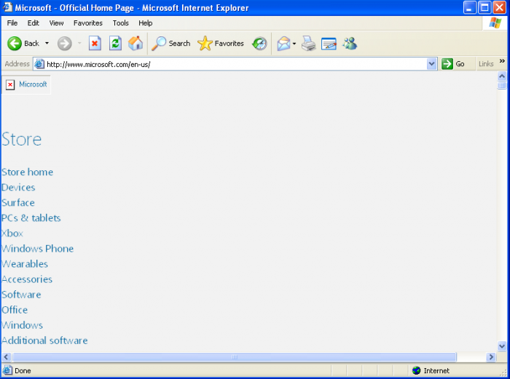Click the horizontal scrollbar thumb
510x379 pixels.
coord(234,357)
